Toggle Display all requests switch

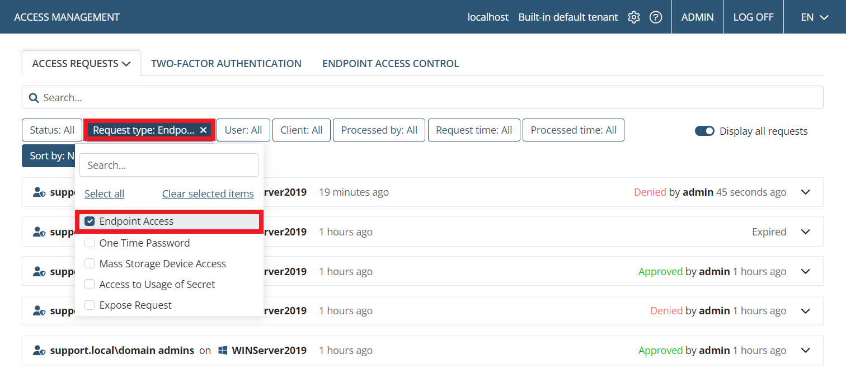click(x=704, y=131)
